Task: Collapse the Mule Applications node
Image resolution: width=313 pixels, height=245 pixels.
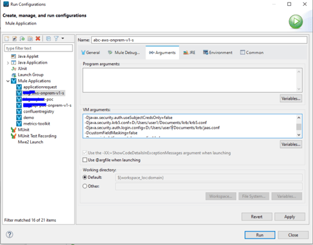Action: coord(8,81)
